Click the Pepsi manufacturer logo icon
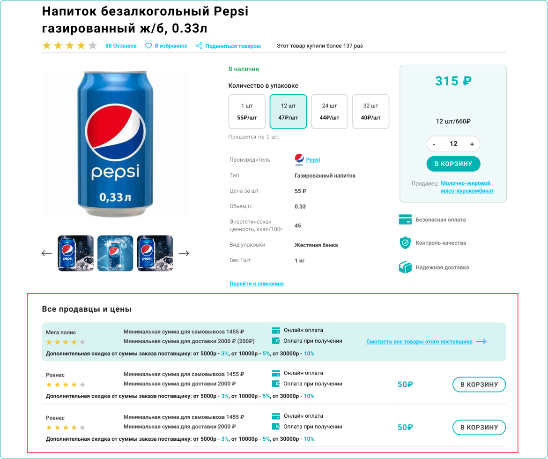This screenshot has height=459, width=548. tap(299, 160)
